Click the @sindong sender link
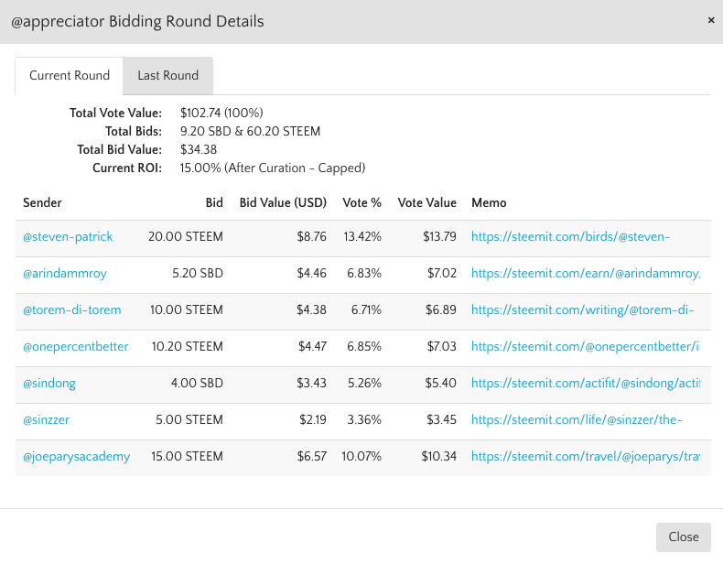Image resolution: width=723 pixels, height=564 pixels. pos(49,384)
